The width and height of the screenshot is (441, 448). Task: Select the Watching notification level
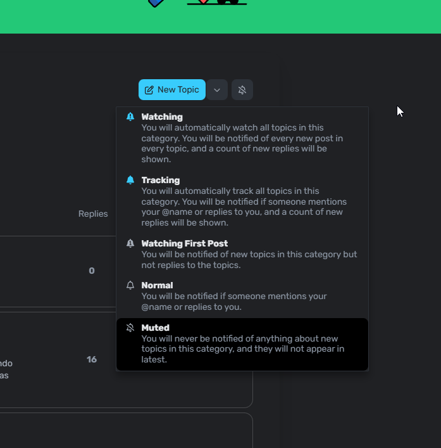click(162, 117)
